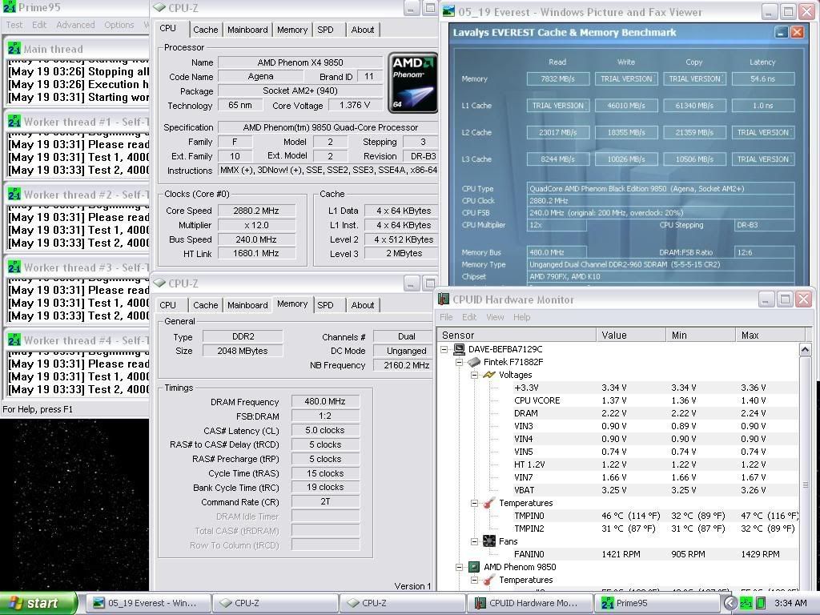The width and height of the screenshot is (820, 615).
Task: Click the Hardware Monitor vertical scrollbar thumb
Action: [x=805, y=485]
